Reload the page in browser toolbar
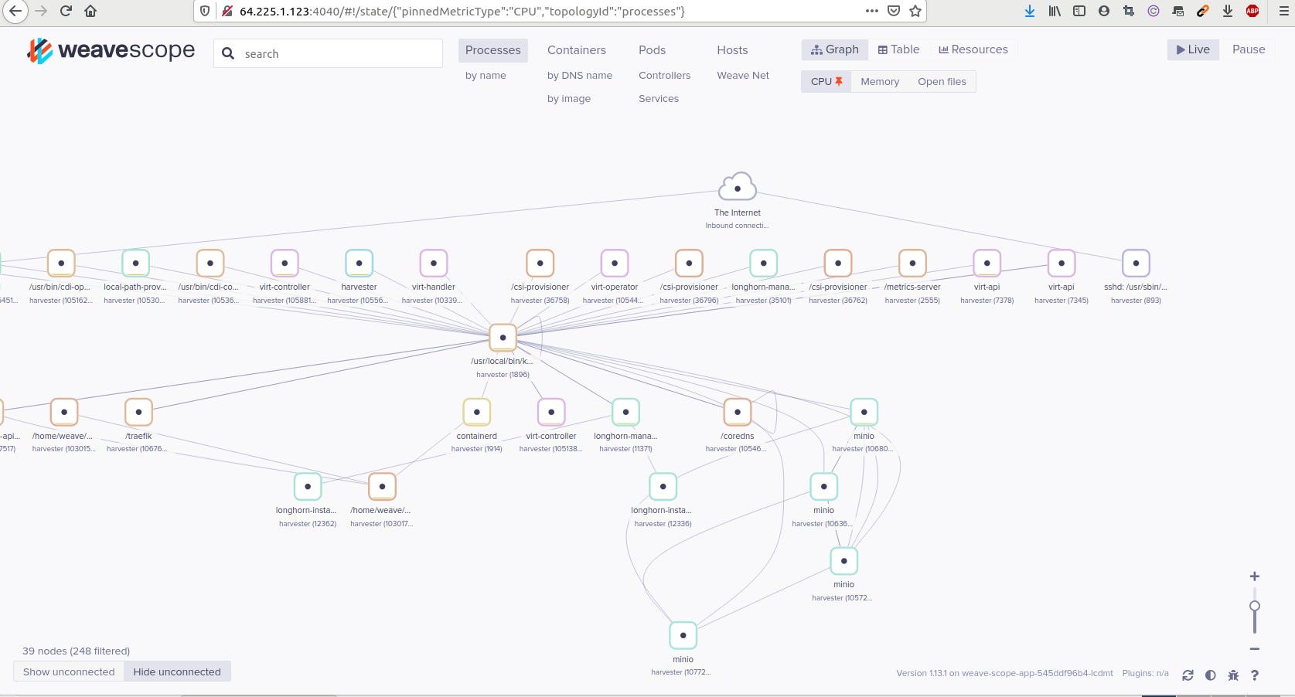1295x697 pixels. coord(66,11)
